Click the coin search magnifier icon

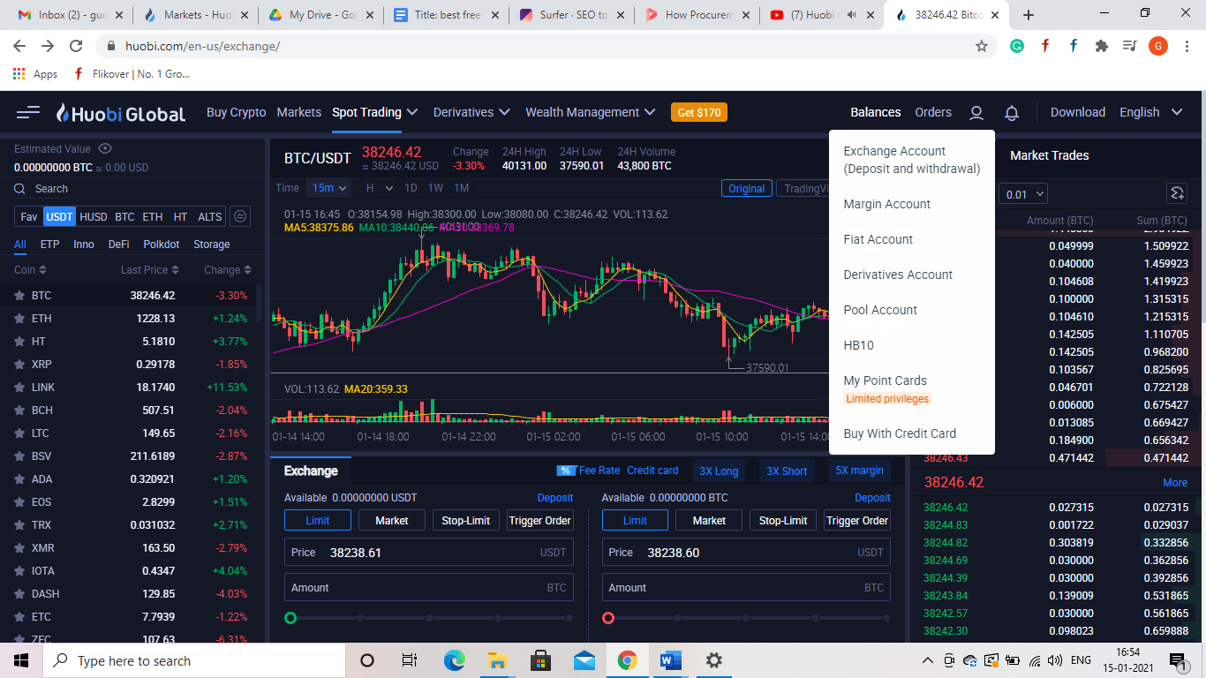[x=20, y=189]
